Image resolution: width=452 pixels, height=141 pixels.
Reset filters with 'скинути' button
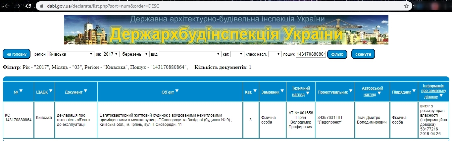point(363,54)
